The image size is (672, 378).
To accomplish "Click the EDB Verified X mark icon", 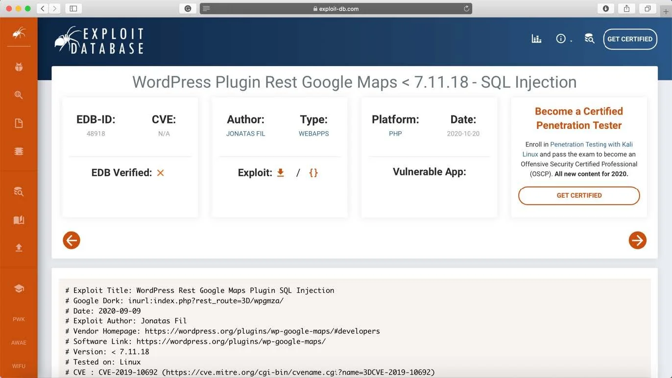I will 160,172.
